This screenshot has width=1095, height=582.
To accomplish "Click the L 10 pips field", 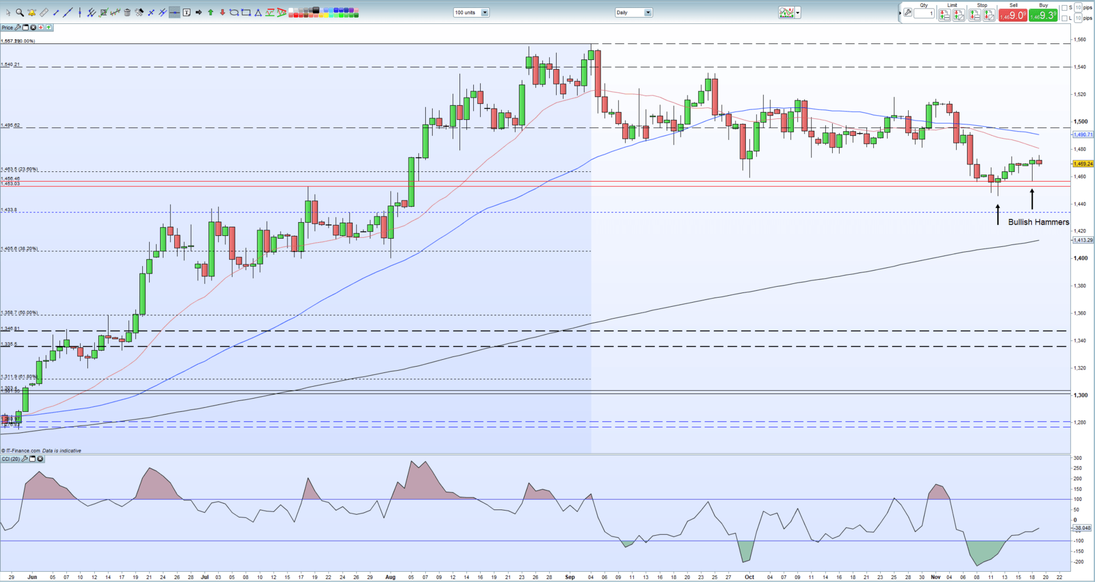I will (1078, 18).
